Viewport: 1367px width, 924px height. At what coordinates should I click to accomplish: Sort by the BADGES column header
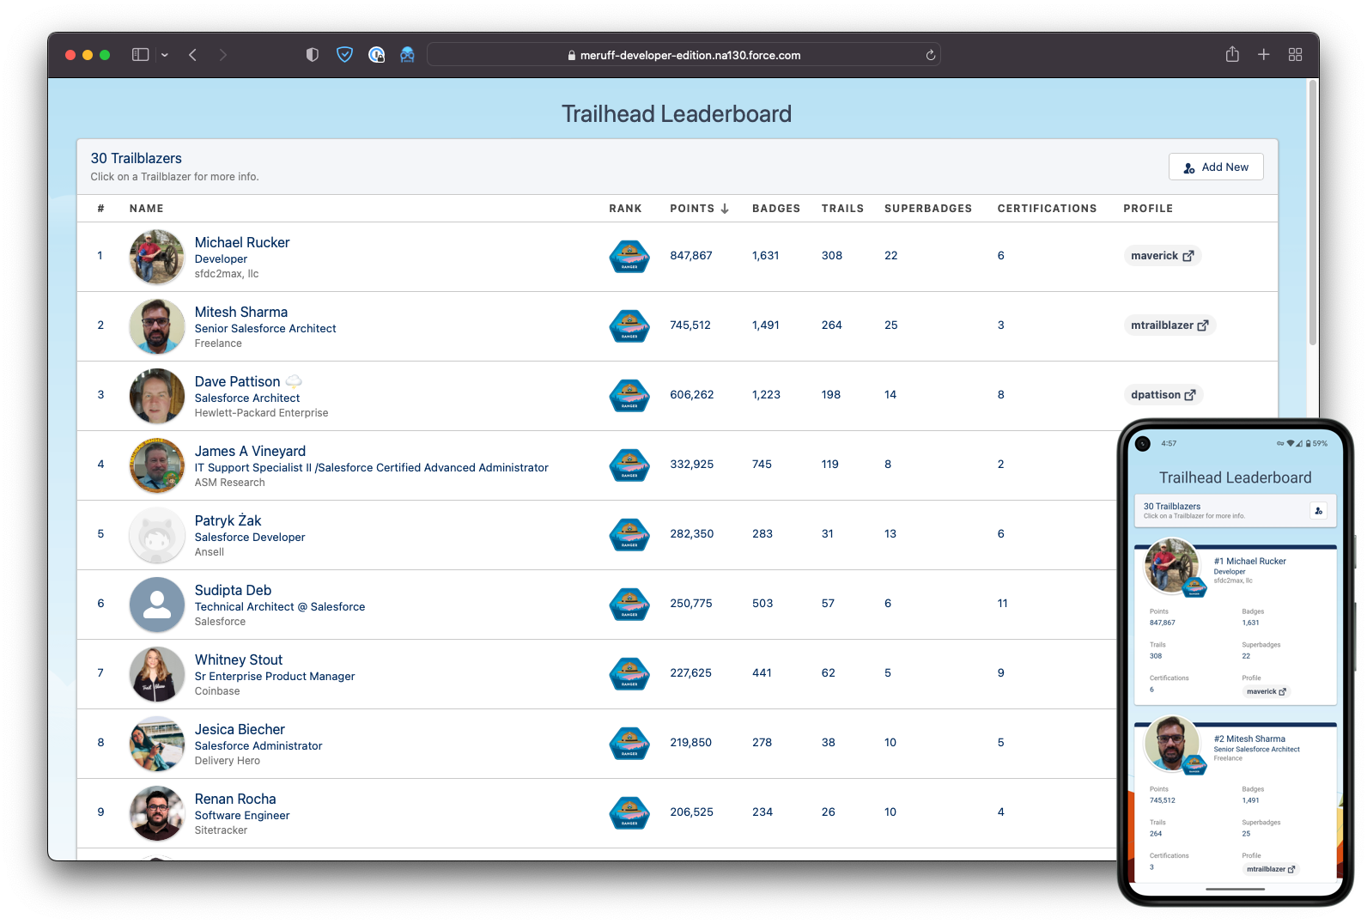pos(776,209)
